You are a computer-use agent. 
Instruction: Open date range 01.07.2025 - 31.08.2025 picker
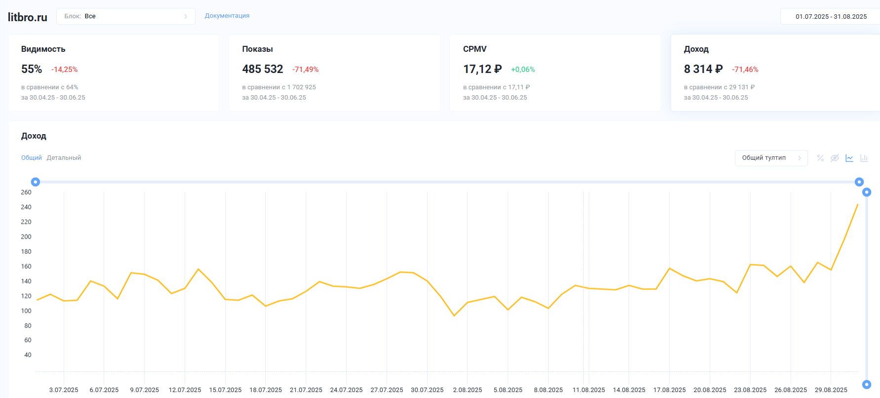[x=831, y=16]
